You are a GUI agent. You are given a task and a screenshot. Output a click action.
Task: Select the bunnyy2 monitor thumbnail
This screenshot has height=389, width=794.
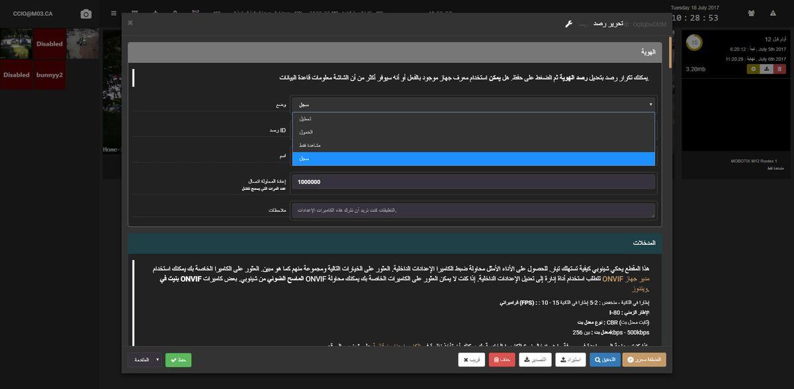[50, 75]
